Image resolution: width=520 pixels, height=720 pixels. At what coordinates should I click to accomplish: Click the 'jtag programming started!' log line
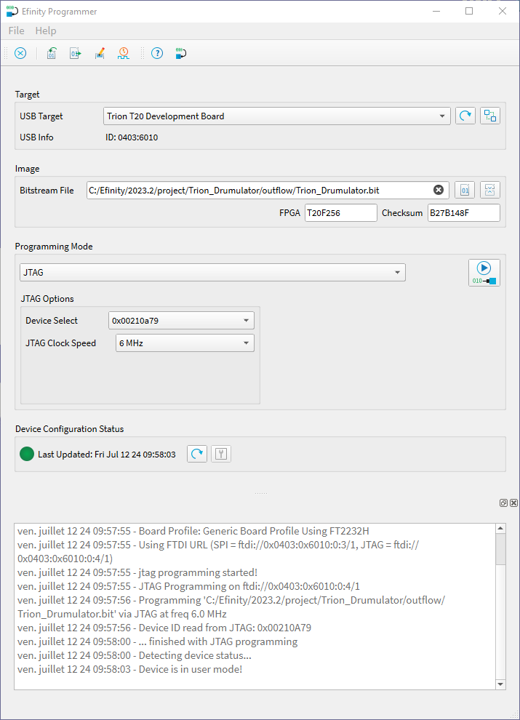pos(137,572)
